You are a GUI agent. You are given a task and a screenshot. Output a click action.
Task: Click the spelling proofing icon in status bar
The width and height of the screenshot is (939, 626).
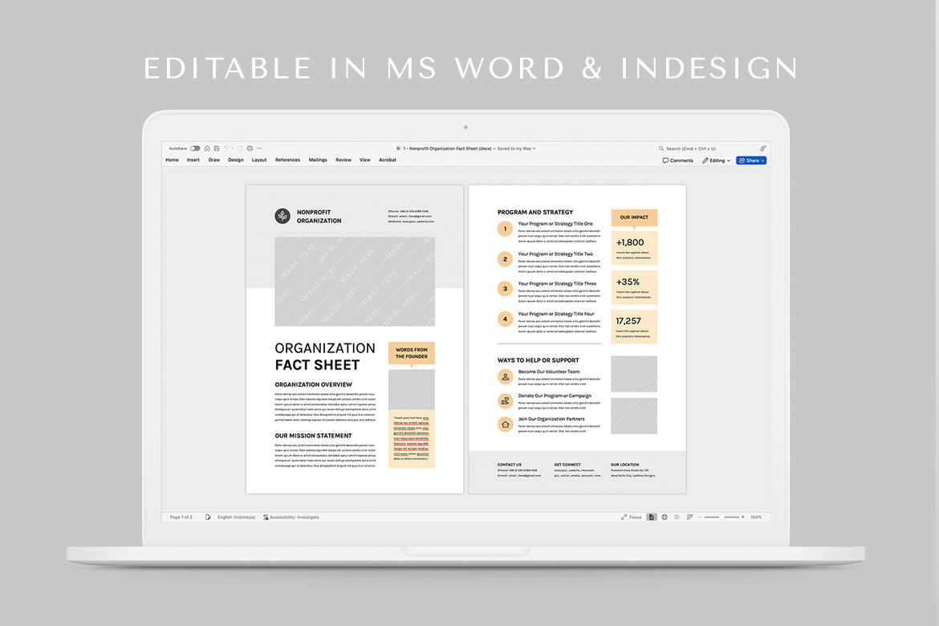click(208, 517)
